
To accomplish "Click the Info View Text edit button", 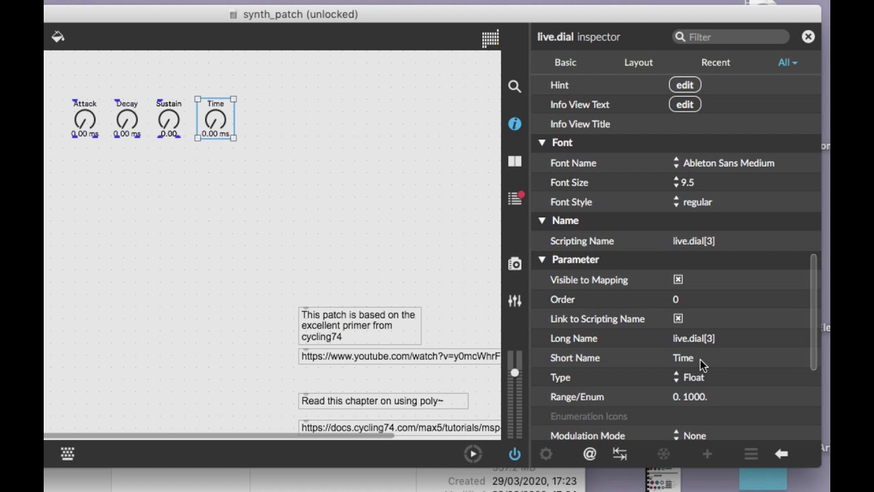I will 685,105.
